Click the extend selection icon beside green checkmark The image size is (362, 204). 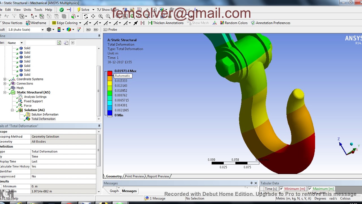69,10
